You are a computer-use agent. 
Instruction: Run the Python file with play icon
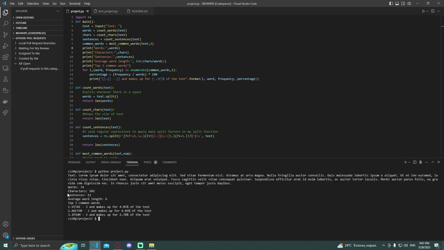(423, 11)
